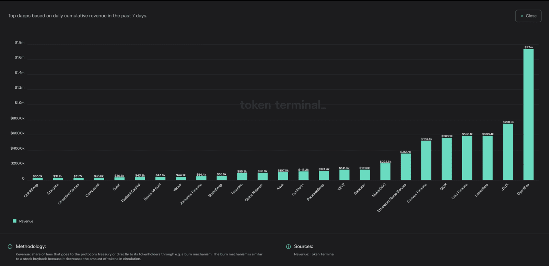Click the $1.0m y-axis tick label
The image size is (549, 266).
(20, 103)
